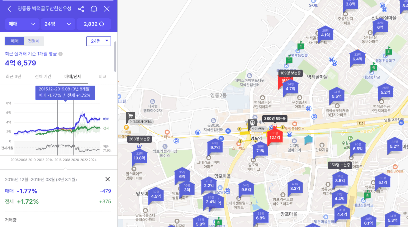This screenshot has height=227, width=408.
Task: Click the 망포역 subway station icon
Action: click(252, 123)
